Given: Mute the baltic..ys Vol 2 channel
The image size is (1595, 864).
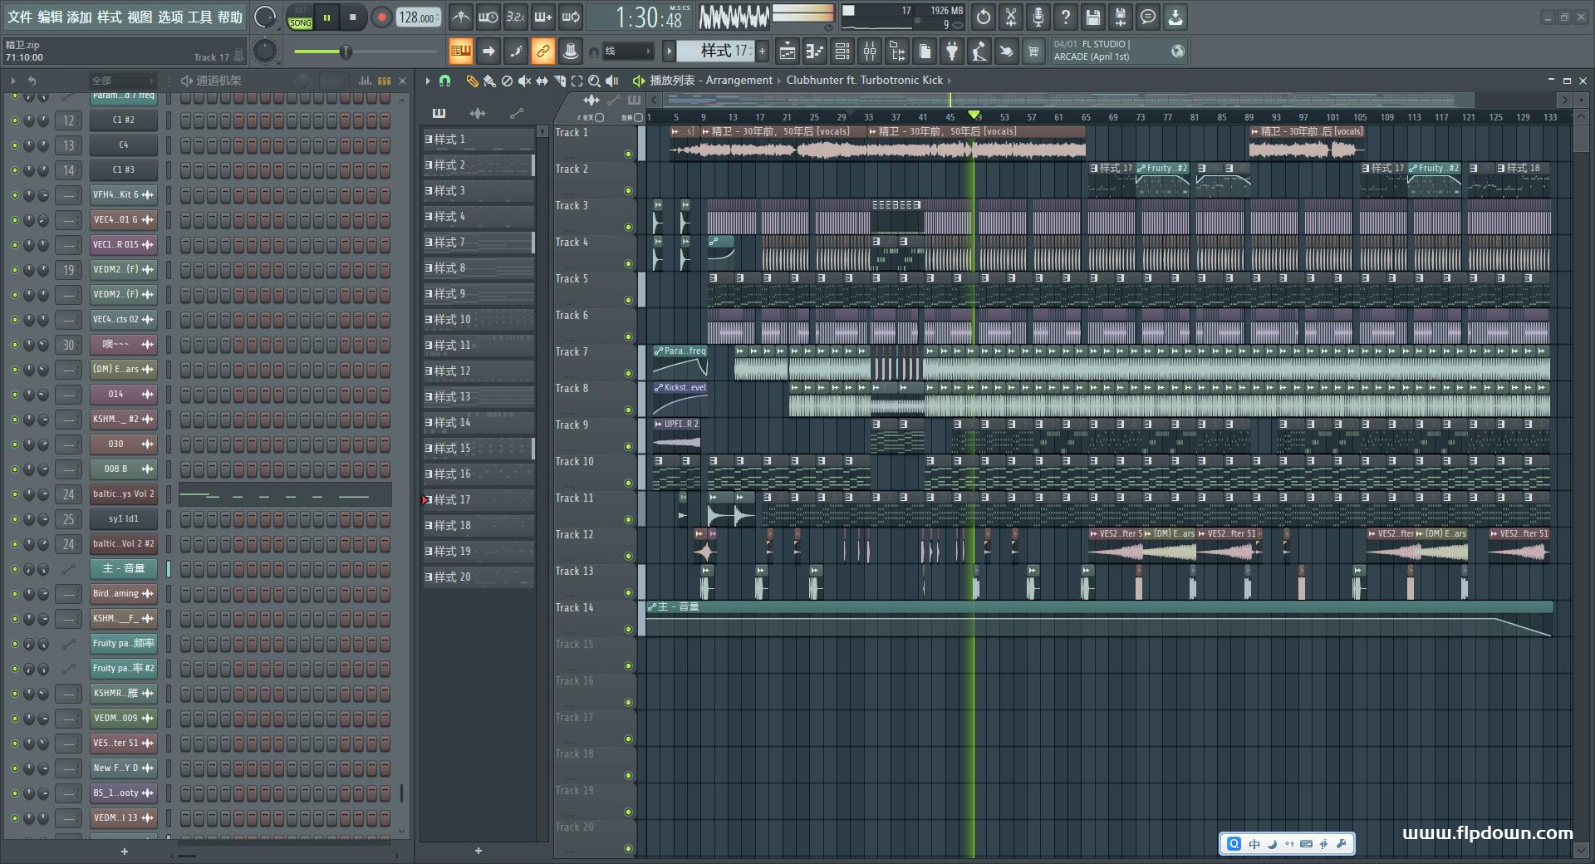Looking at the screenshot, I should [14, 494].
